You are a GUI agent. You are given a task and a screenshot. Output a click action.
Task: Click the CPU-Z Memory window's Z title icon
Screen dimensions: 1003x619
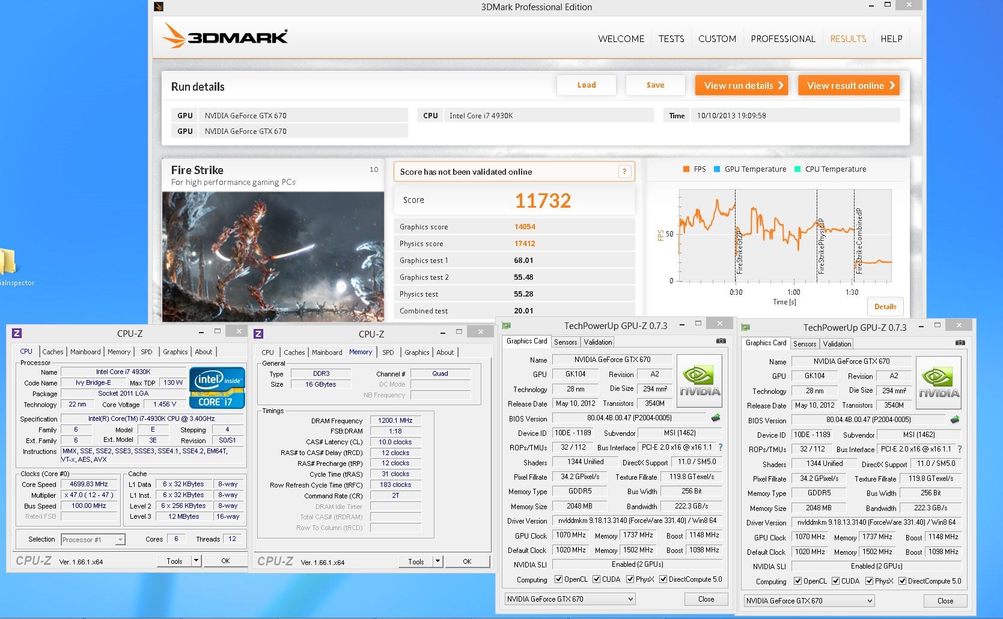pos(258,333)
